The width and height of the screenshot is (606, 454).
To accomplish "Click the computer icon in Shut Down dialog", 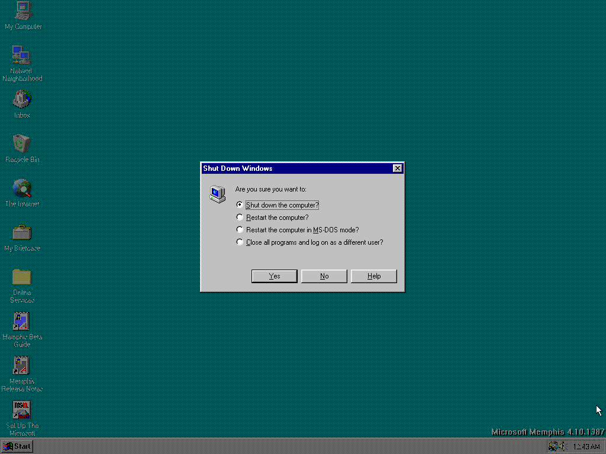I will point(218,194).
